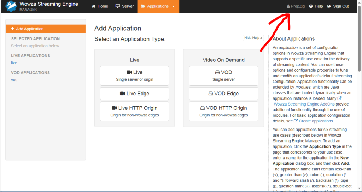Click the Server monitor icon
Image resolution: width=362 pixels, height=192 pixels.
[118, 6]
